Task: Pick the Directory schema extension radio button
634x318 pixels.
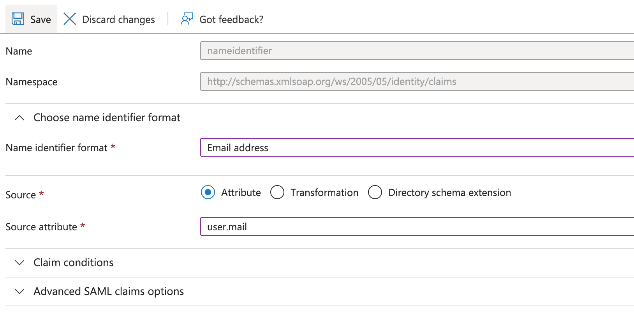Action: tap(375, 192)
